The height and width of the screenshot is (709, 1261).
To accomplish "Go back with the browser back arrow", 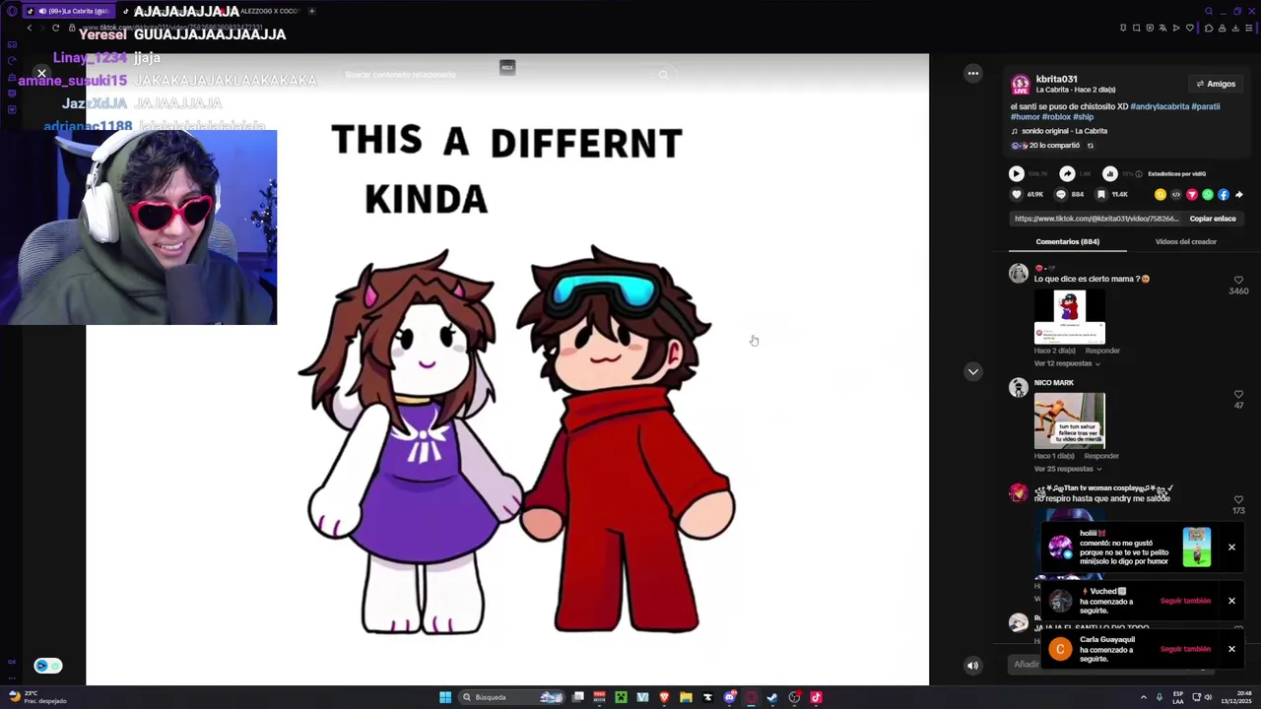I will coord(30,28).
